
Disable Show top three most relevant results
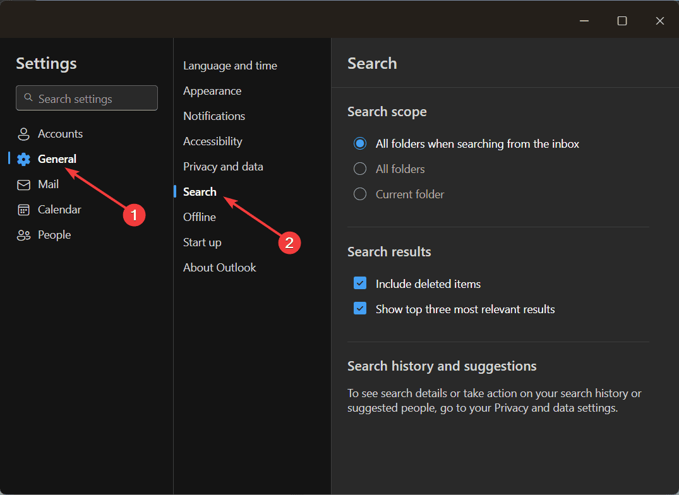360,309
